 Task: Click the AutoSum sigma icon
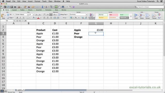42,7
